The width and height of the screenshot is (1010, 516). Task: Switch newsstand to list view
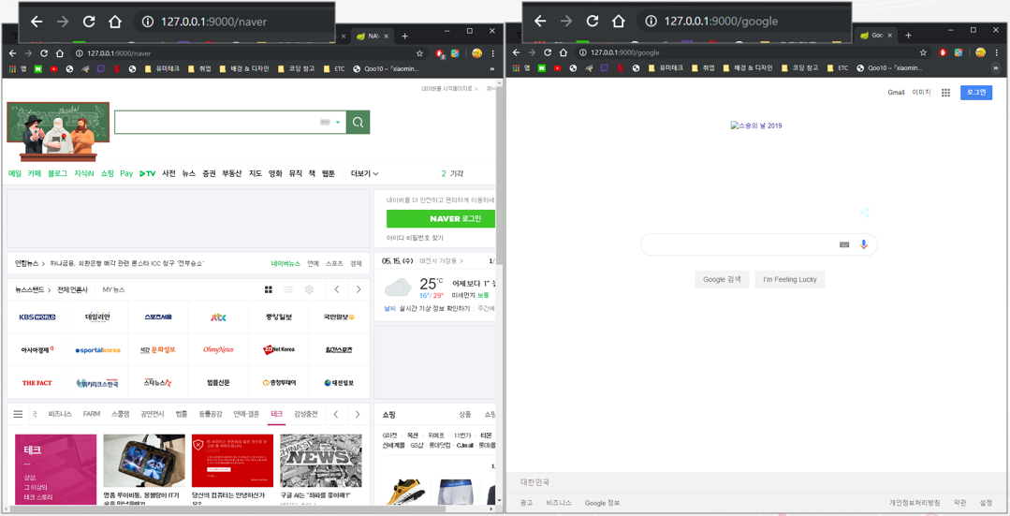(288, 290)
